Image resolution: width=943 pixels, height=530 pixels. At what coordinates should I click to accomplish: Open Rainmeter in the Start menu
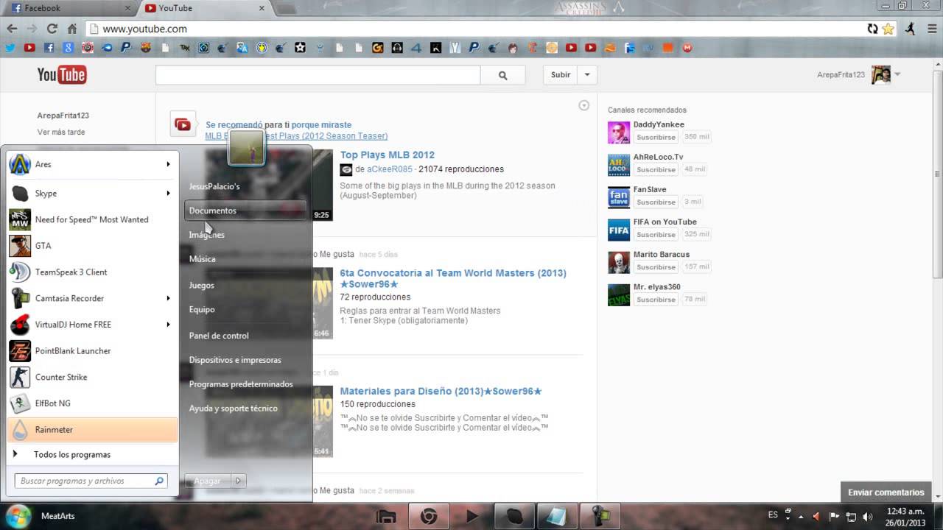[x=92, y=430]
